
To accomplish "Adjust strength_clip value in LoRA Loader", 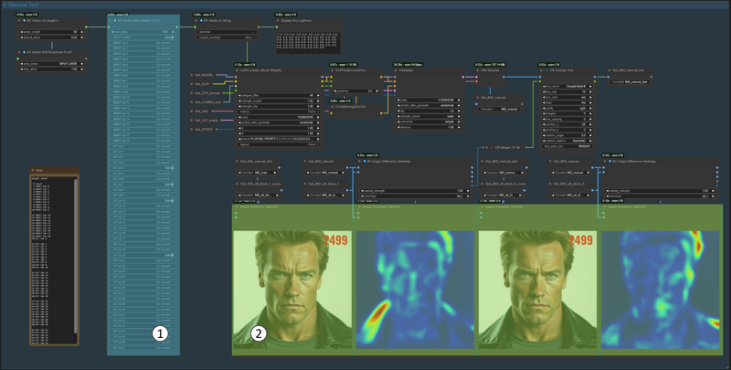I will point(279,106).
